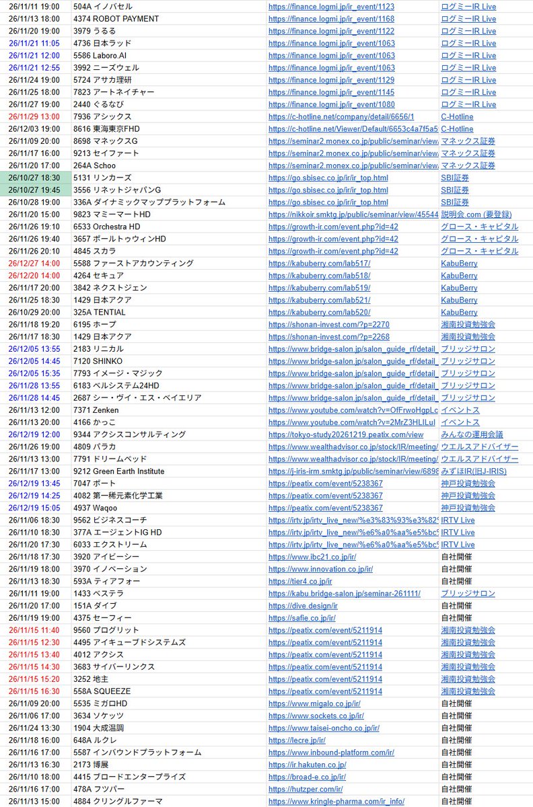Image resolution: width=533 pixels, height=807 pixels.
Task: Open the YouTube URL in Zenken row
Action: pos(353,410)
